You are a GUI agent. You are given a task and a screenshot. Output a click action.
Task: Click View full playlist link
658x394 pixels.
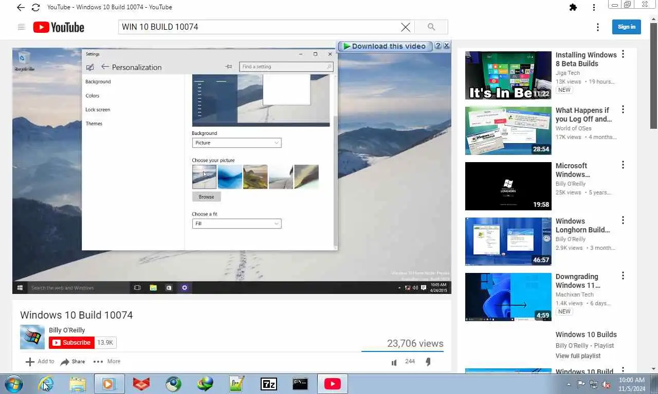[x=578, y=356]
